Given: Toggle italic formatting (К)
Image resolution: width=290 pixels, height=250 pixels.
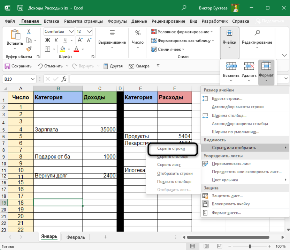Looking at the screenshot, I should pos(55,40).
